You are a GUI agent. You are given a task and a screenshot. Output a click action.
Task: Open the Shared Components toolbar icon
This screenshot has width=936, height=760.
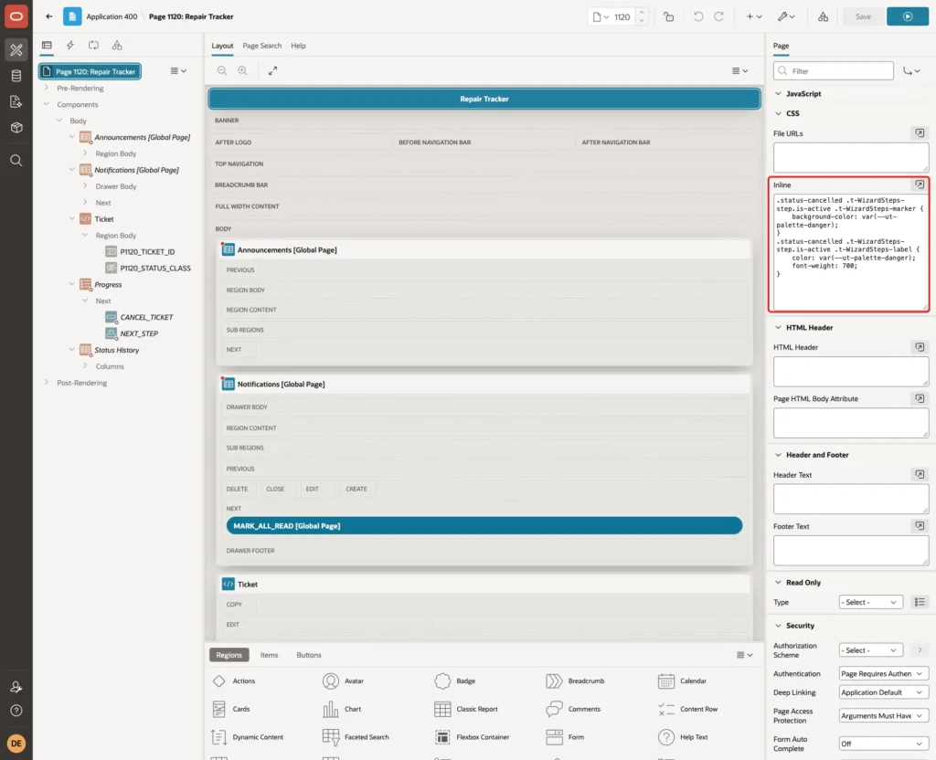click(824, 16)
